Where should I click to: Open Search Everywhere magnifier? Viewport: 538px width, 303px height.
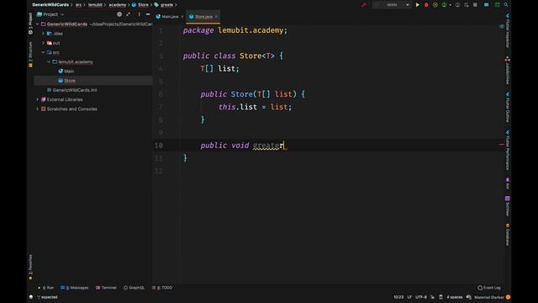pos(506,5)
